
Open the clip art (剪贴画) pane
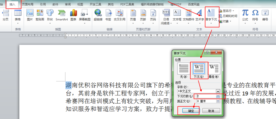click(40, 15)
